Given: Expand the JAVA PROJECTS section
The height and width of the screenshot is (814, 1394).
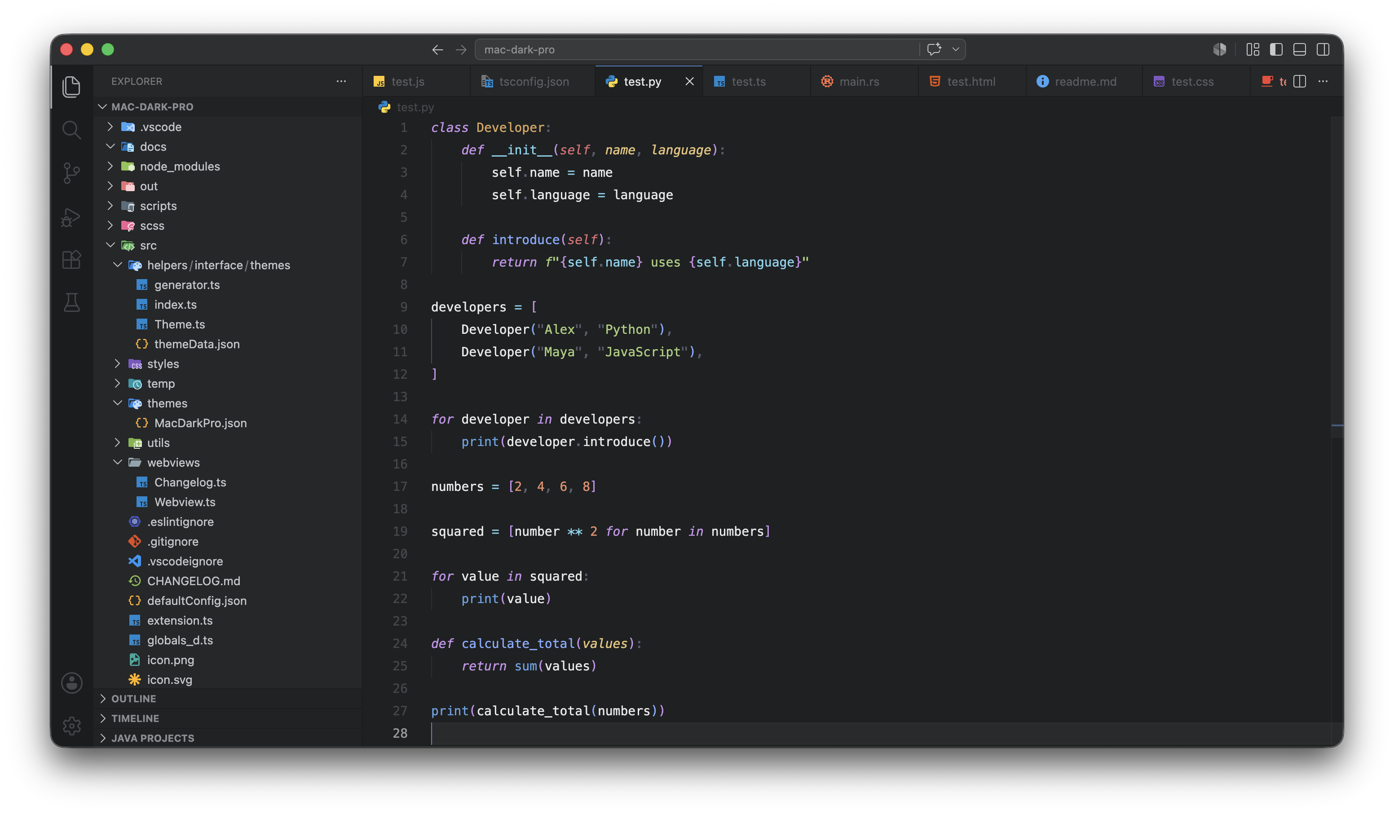Looking at the screenshot, I should tap(228, 738).
